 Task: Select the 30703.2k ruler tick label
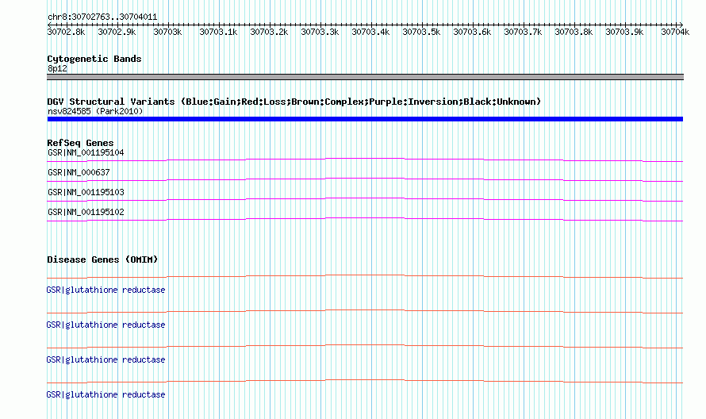(x=269, y=32)
